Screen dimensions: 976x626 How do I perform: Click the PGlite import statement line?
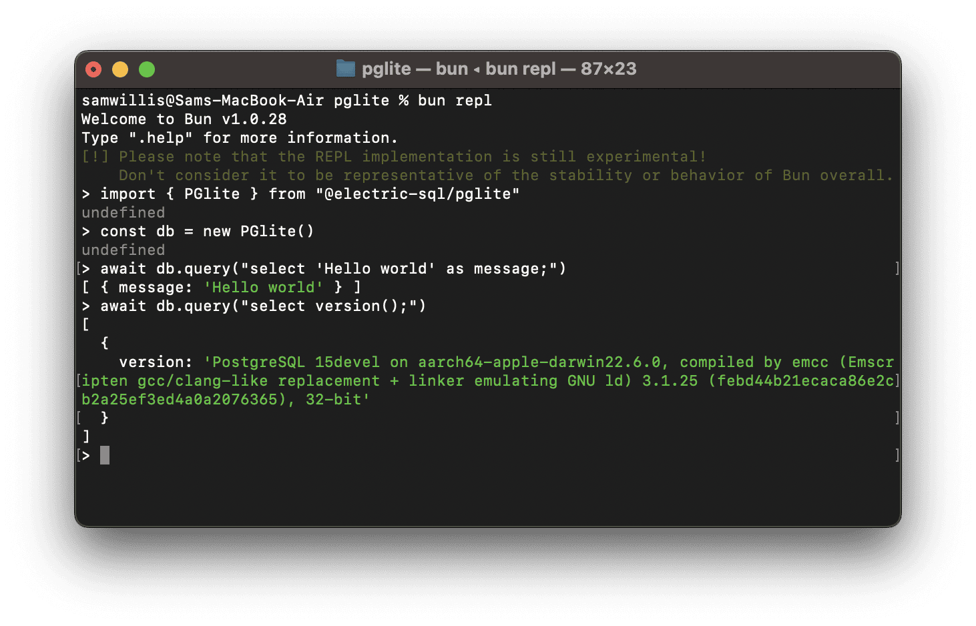[x=300, y=194]
